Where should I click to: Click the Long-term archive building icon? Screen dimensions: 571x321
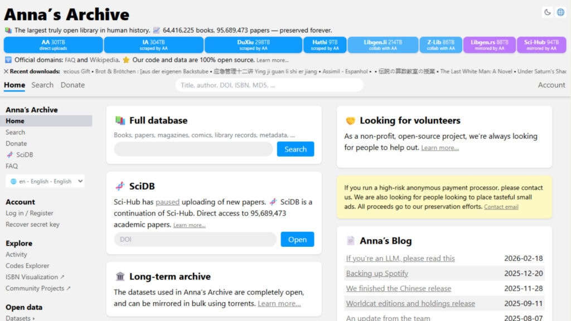click(x=120, y=276)
